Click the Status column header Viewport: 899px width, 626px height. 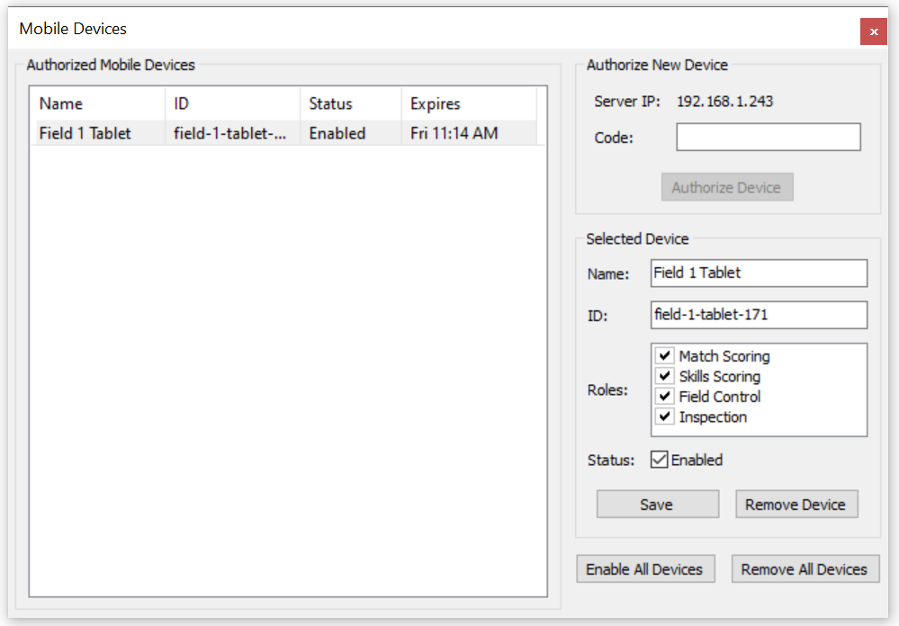click(350, 103)
